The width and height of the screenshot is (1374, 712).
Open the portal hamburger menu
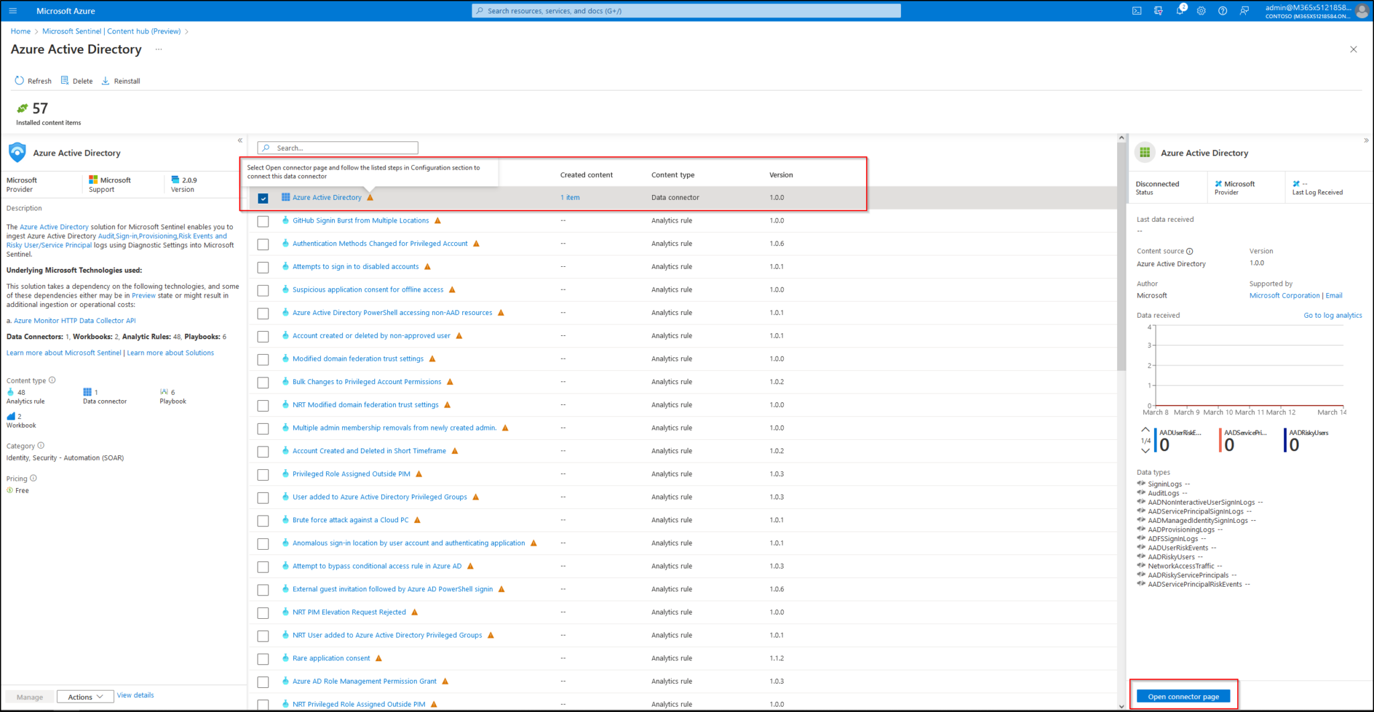pos(12,11)
